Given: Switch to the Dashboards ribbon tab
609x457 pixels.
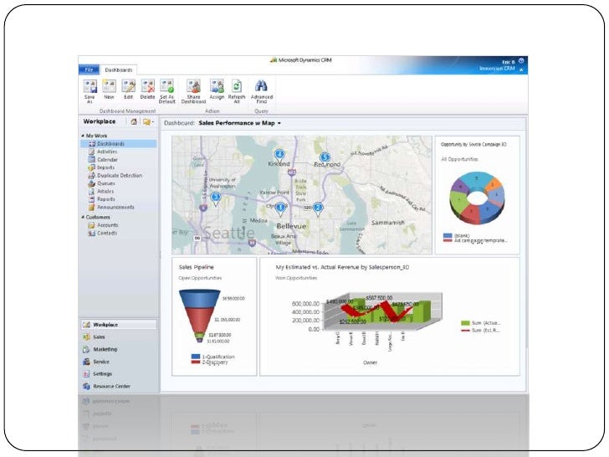Looking at the screenshot, I should tap(119, 70).
